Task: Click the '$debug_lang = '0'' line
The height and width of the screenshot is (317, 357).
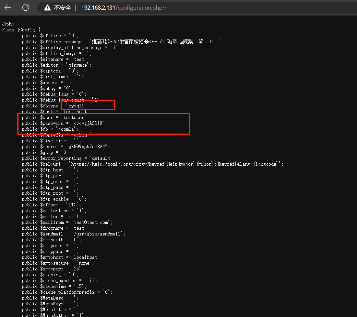Action: coord(54,94)
